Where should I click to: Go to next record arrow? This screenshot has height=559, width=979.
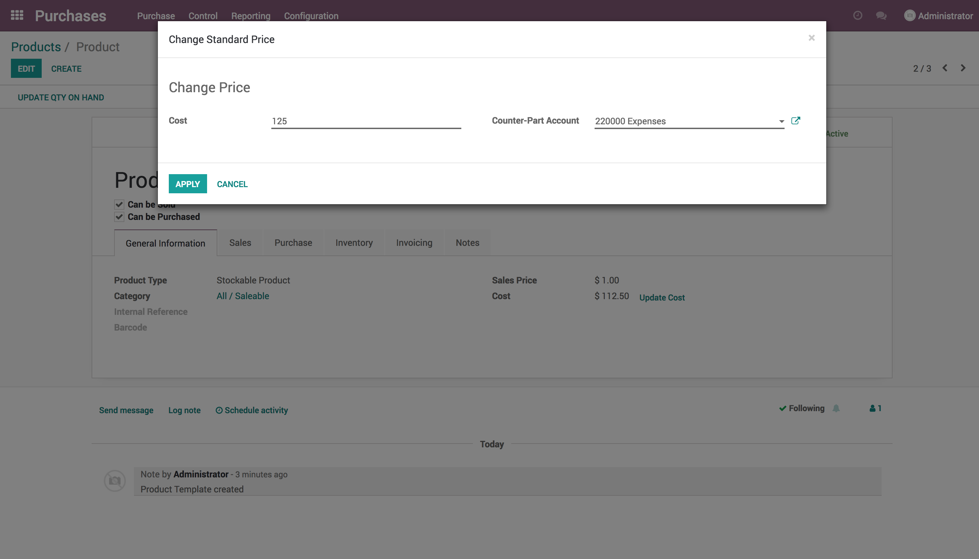(x=963, y=68)
